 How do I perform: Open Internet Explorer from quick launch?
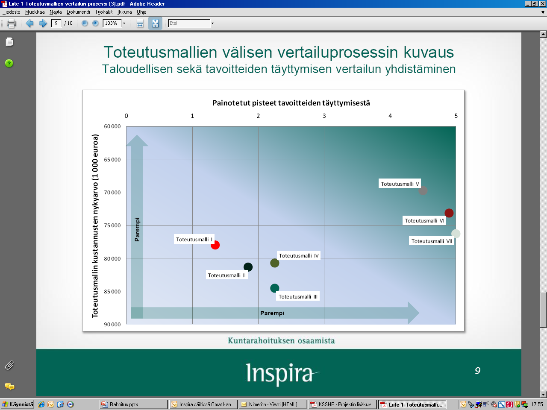pyautogui.click(x=41, y=404)
